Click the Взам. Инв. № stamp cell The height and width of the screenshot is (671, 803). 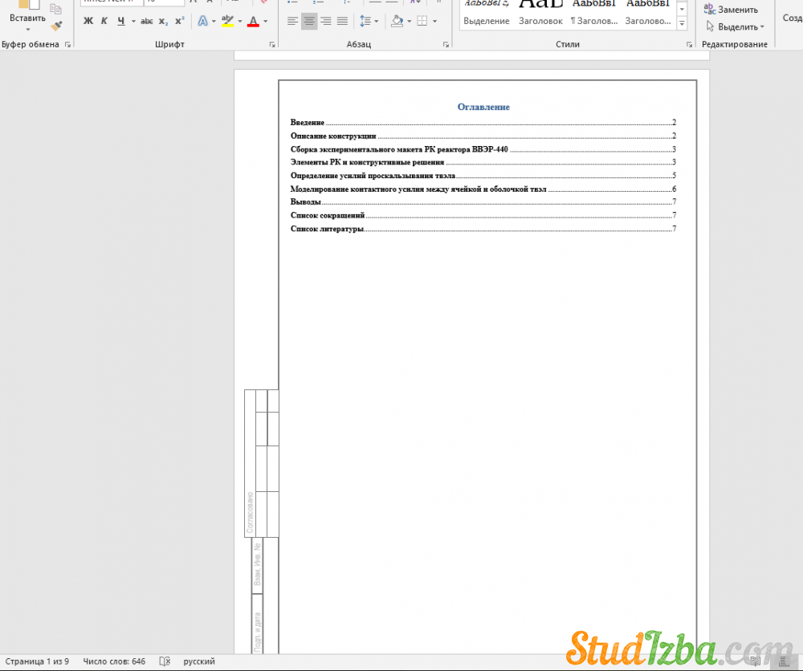click(257, 564)
